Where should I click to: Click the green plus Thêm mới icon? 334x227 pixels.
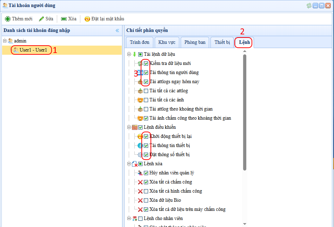(8, 19)
